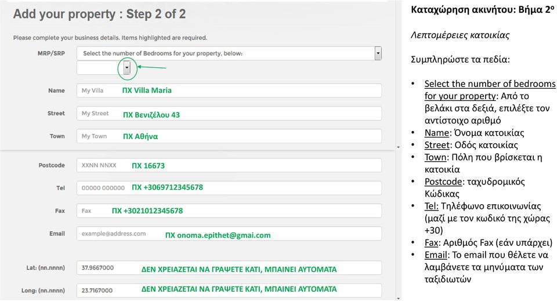
Task: Click the underlined 'Street' instruction label
Action: pyautogui.click(x=437, y=145)
